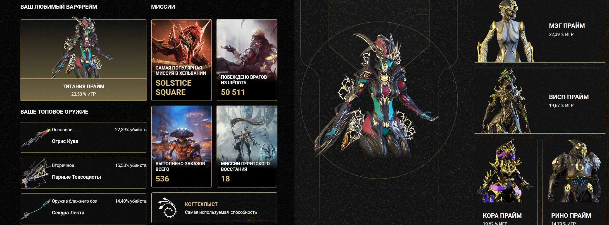Click the Висп Прайм title text
Screen dimensions: 609x225
tap(569, 97)
